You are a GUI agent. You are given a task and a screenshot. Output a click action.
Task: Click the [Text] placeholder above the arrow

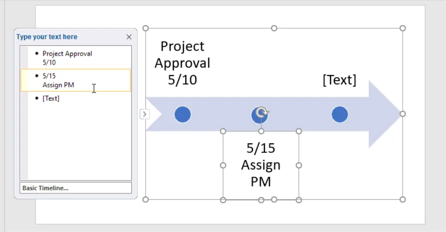click(339, 80)
